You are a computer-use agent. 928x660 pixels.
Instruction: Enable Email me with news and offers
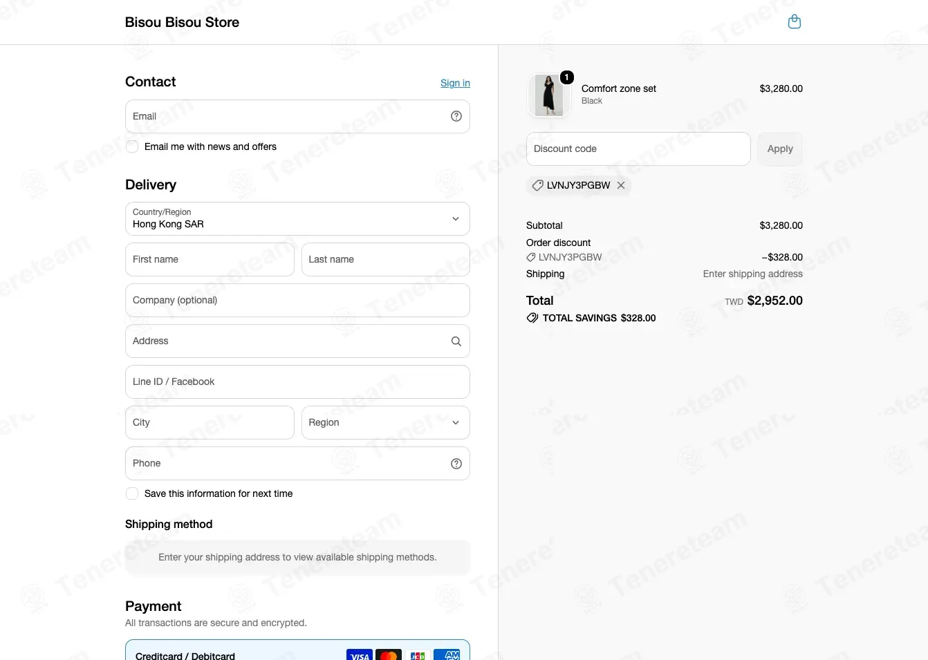click(x=132, y=147)
